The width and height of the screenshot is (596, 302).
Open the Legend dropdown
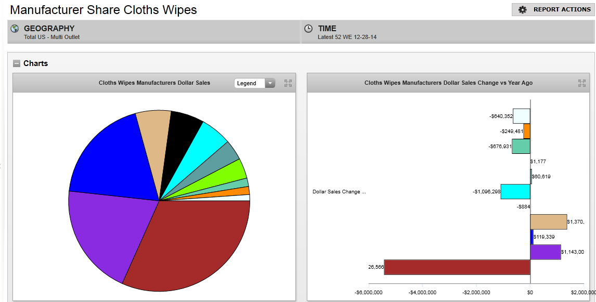tap(254, 83)
